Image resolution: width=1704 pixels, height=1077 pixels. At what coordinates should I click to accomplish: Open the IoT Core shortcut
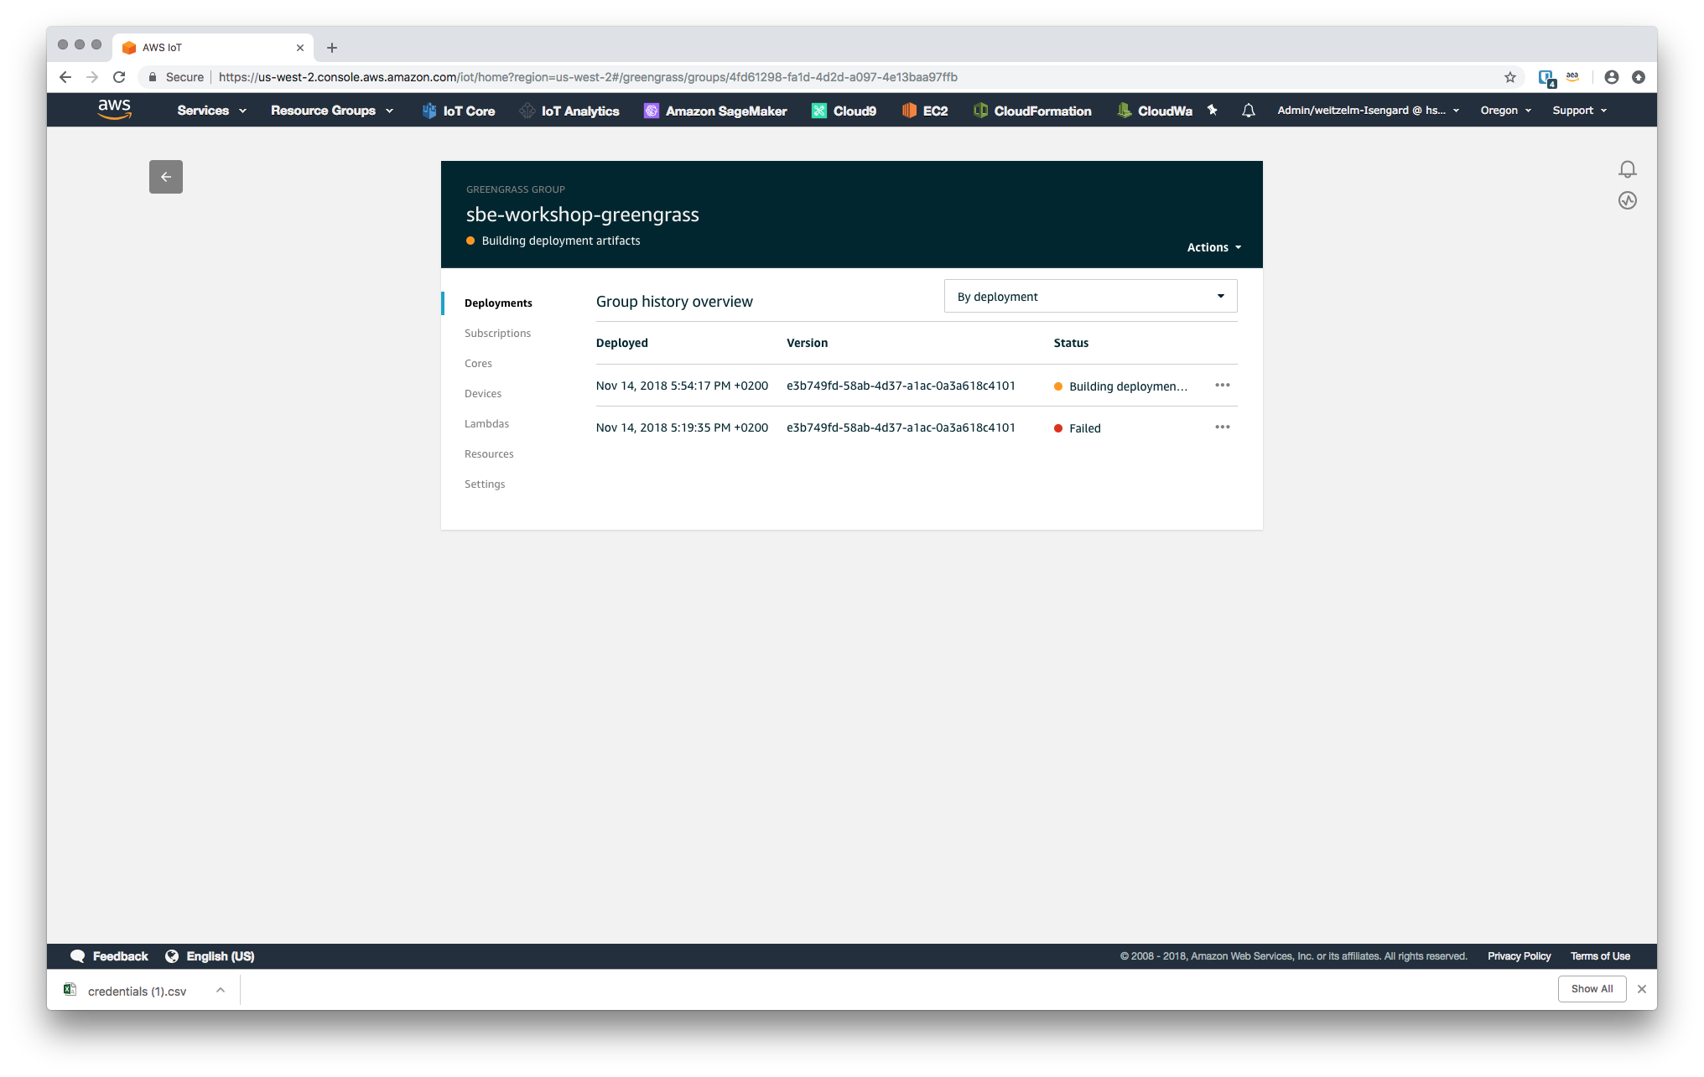[x=459, y=111]
